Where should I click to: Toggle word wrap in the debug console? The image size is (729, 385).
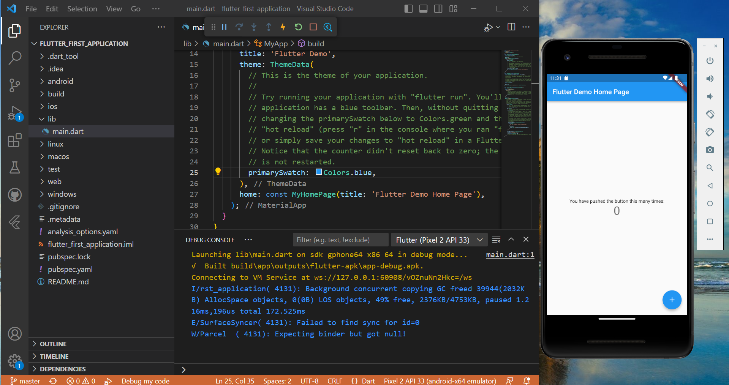point(496,240)
